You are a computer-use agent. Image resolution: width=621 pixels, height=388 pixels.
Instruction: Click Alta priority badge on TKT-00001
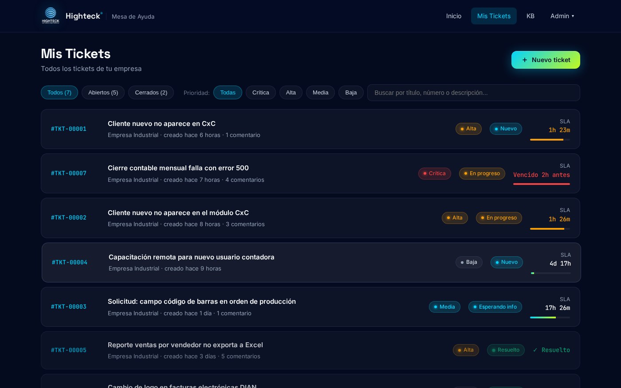coord(468,129)
